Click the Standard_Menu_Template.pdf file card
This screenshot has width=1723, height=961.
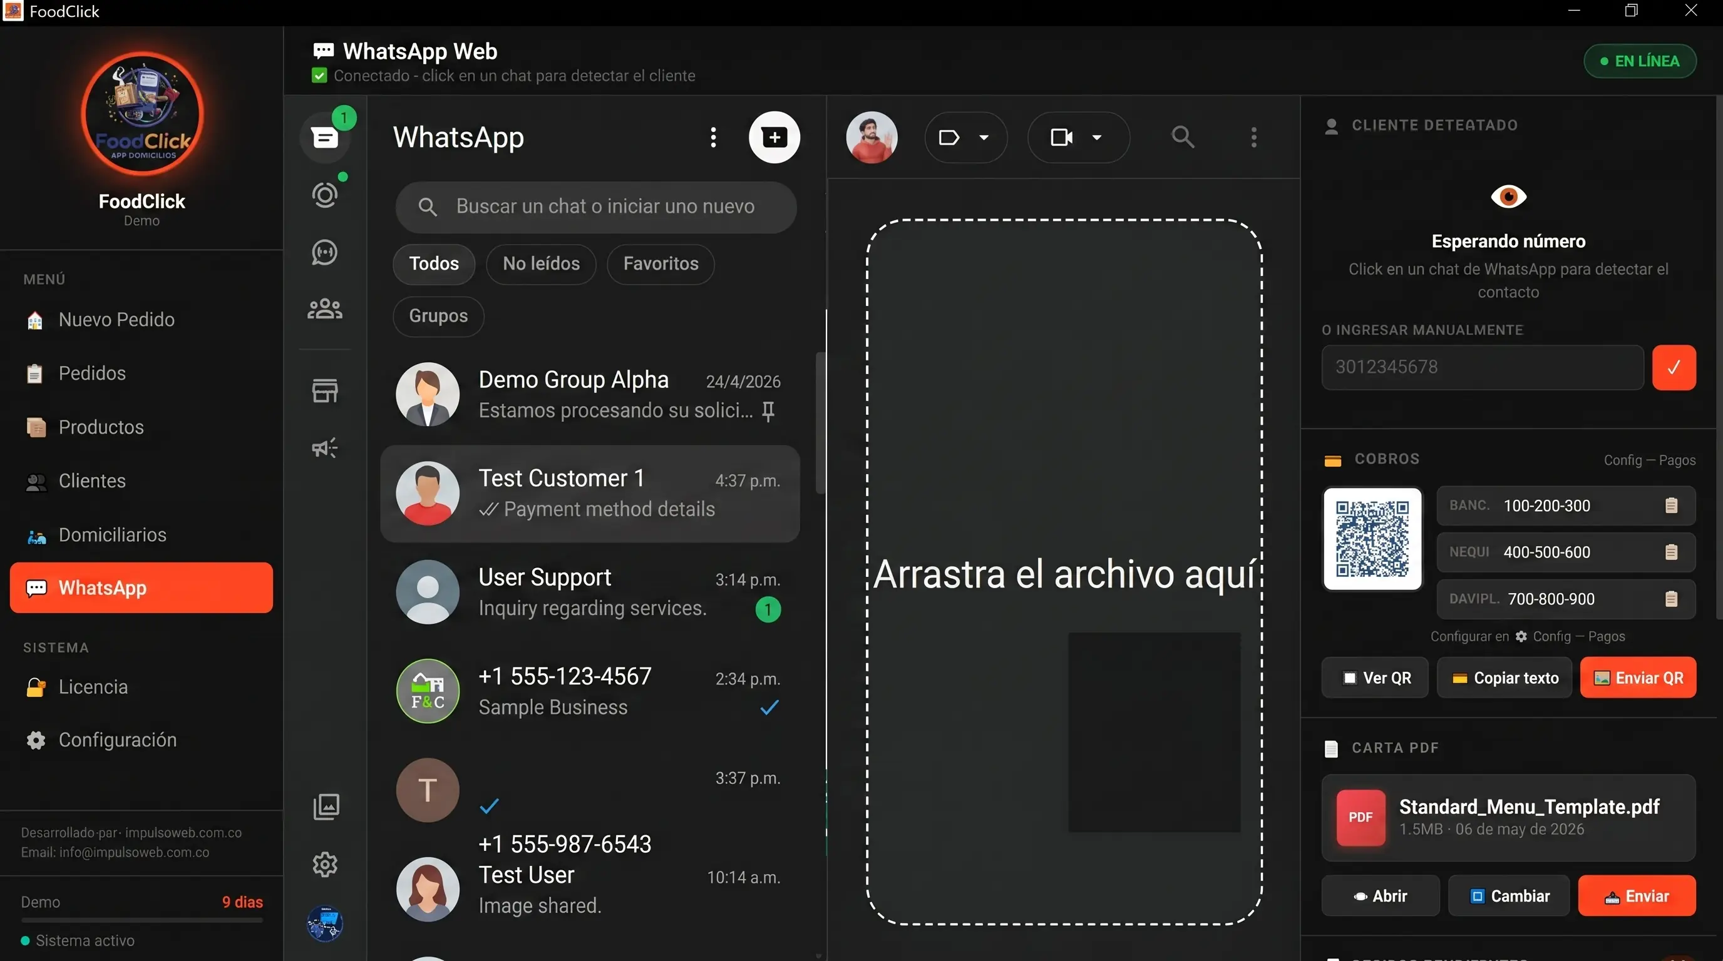[x=1509, y=818]
